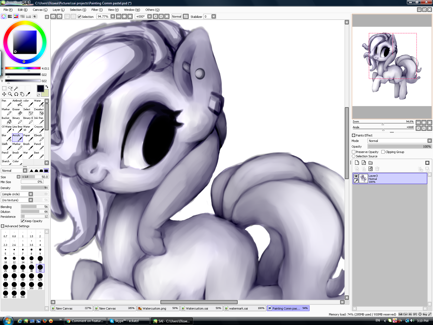Adjust the brush Density slider

click(35, 188)
